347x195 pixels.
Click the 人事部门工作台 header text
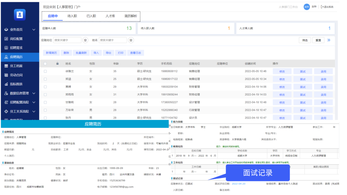click(x=288, y=7)
